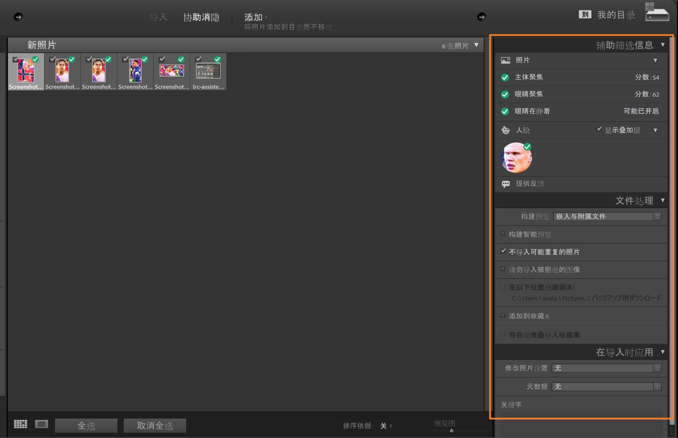Select the lrc-assiste thumbnail

[x=208, y=72]
